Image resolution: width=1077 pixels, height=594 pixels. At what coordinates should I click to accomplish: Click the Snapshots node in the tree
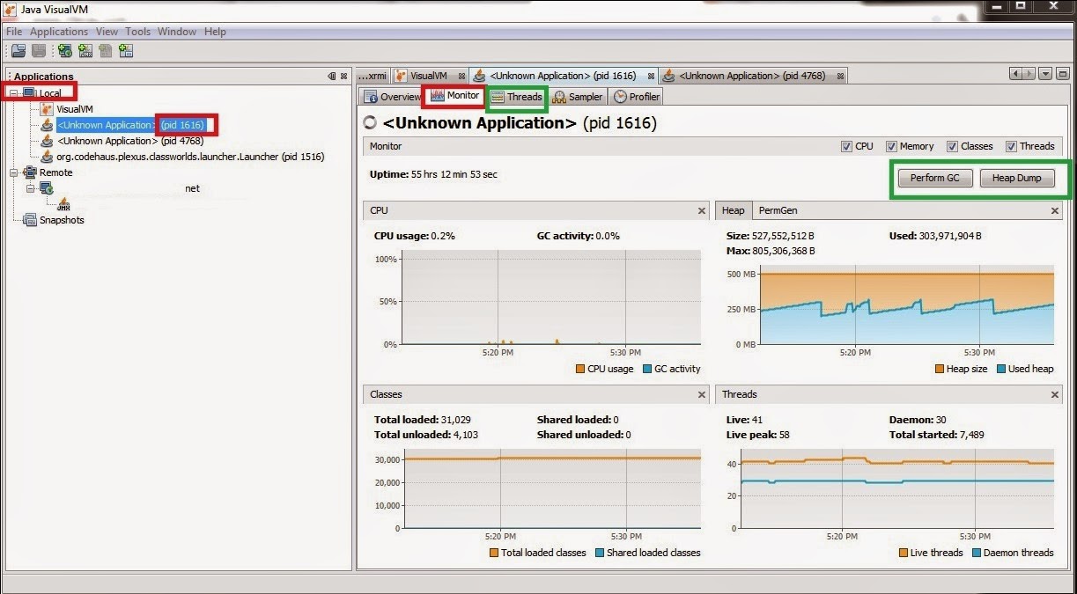tap(62, 220)
